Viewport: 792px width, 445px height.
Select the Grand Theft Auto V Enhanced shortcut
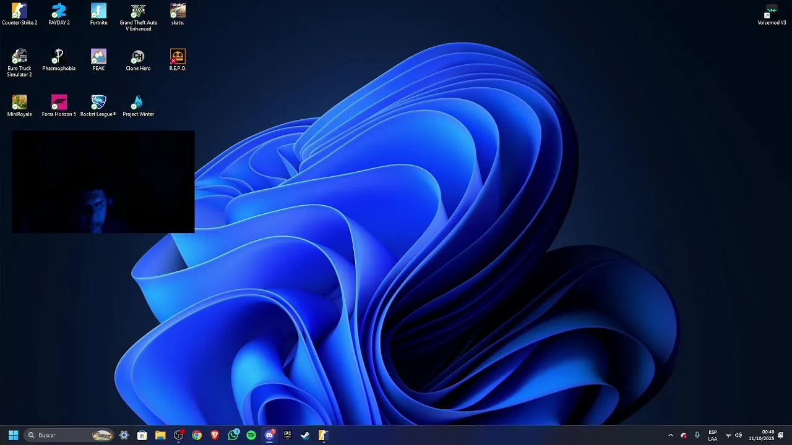[138, 17]
